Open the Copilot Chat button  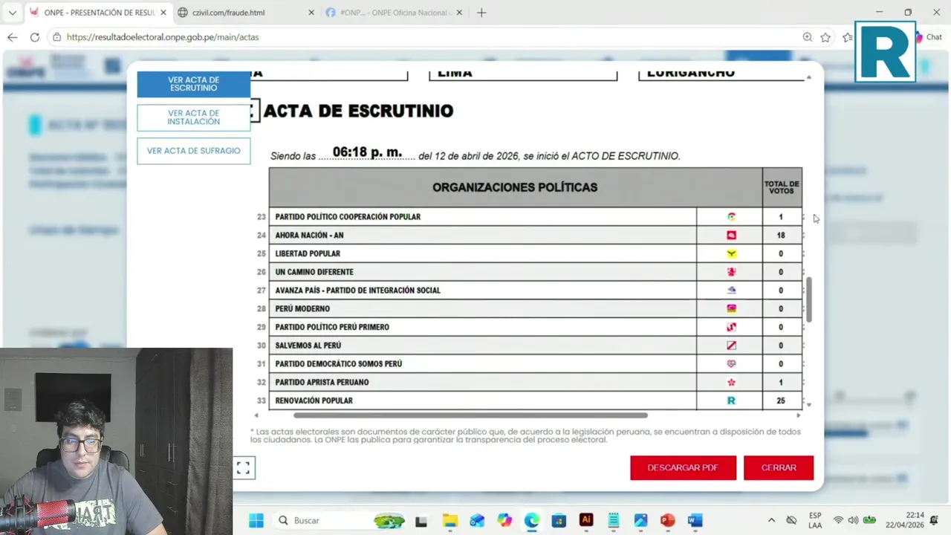tap(929, 37)
